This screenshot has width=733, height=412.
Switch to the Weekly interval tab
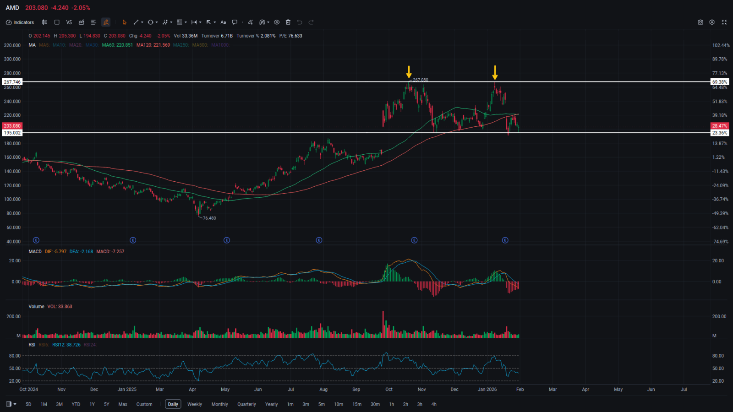tap(195, 404)
